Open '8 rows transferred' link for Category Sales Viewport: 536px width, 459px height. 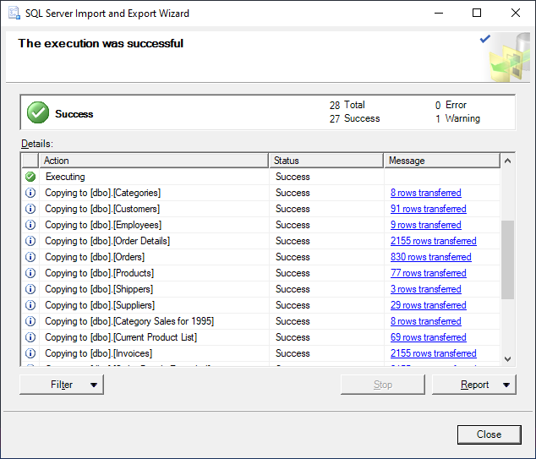pyautogui.click(x=426, y=321)
